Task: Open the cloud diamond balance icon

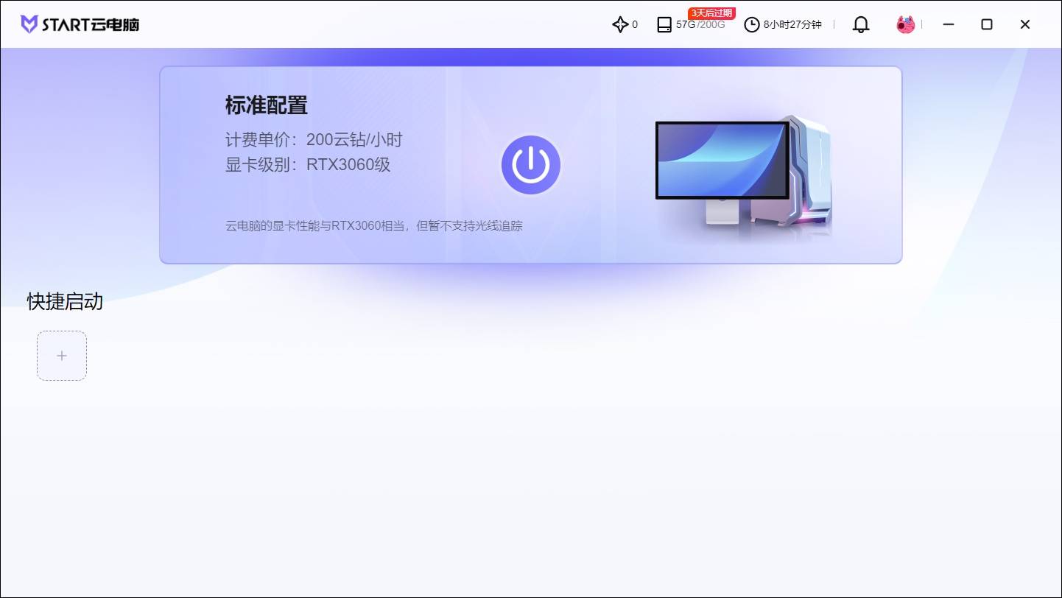Action: click(620, 24)
